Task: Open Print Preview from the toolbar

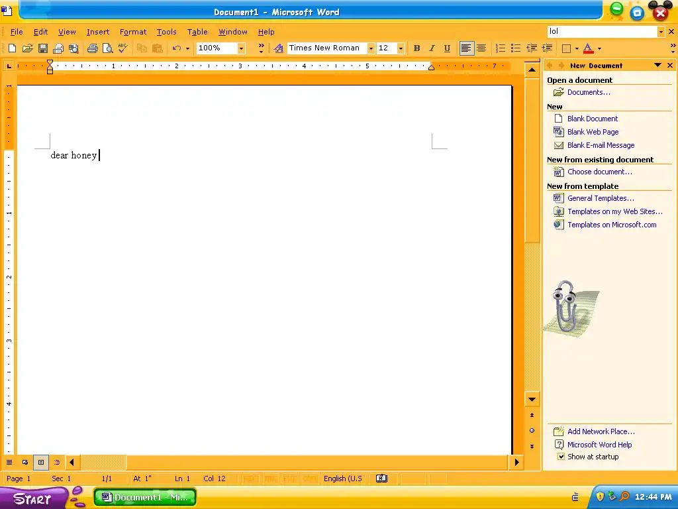Action: [108, 48]
